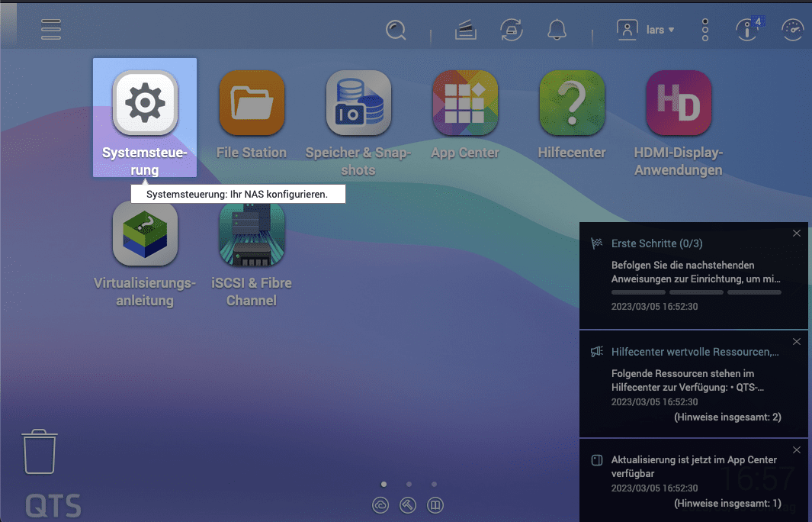Go to first desktop page dot
The width and height of the screenshot is (812, 522).
384,484
